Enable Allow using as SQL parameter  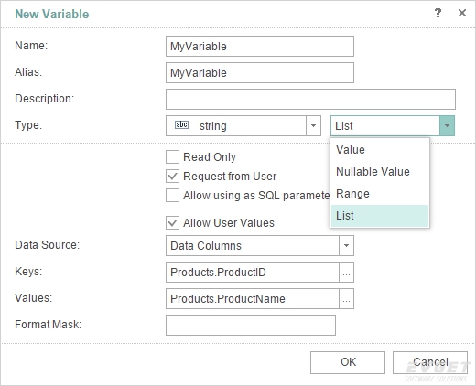(172, 196)
